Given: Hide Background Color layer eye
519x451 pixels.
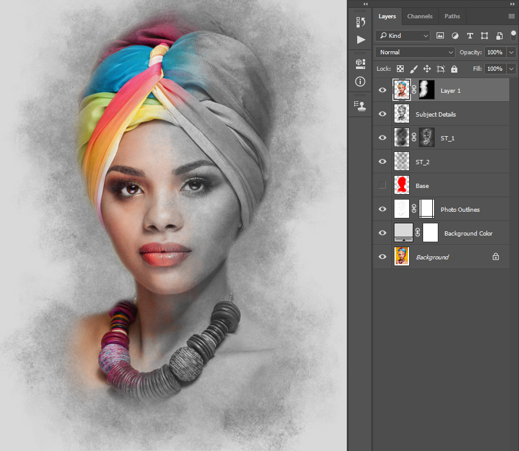Looking at the screenshot, I should 382,233.
